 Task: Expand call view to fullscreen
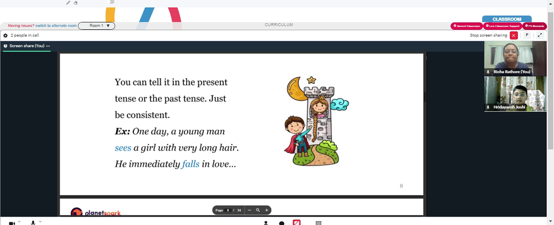coord(540,35)
